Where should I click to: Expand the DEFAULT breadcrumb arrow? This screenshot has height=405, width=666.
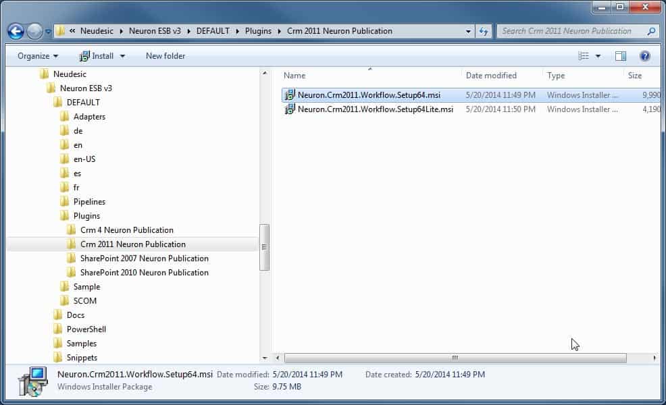click(x=238, y=31)
